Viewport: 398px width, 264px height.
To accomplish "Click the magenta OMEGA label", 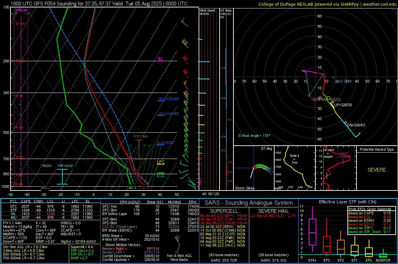I will 21,10.
